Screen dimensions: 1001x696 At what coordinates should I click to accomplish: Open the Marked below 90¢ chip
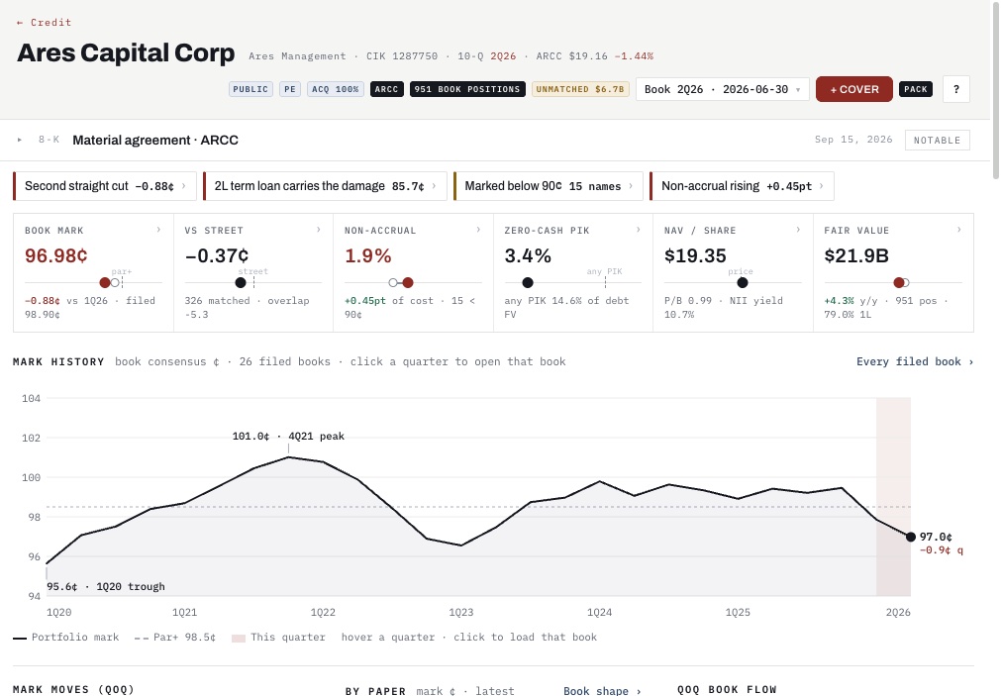[x=549, y=186]
